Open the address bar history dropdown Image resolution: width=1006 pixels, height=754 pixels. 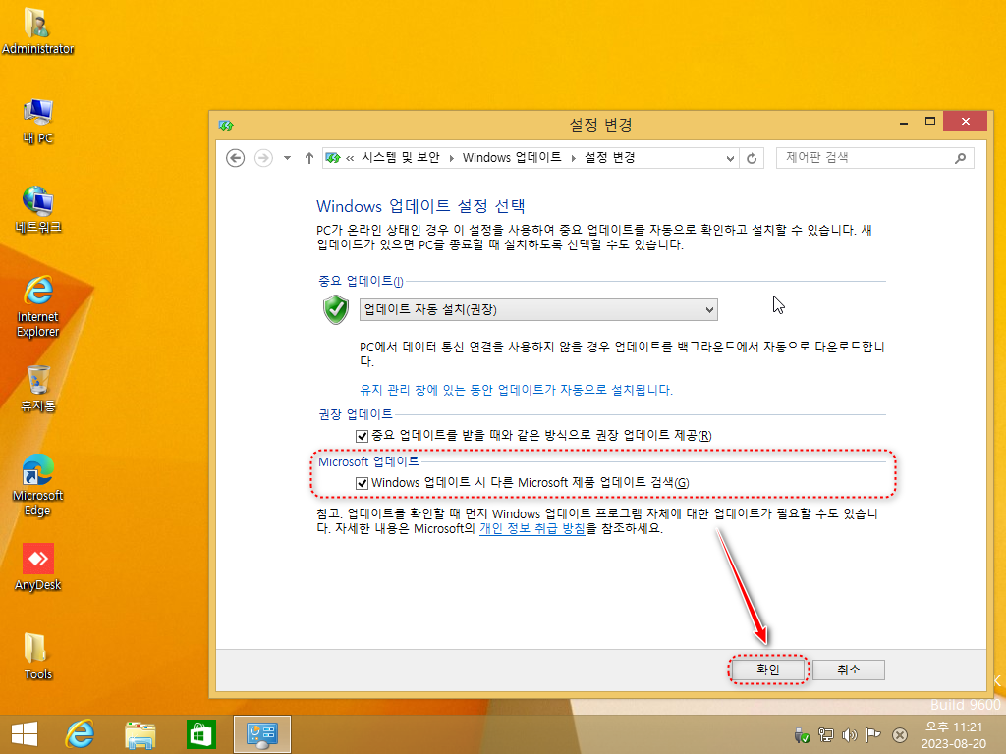pos(730,158)
